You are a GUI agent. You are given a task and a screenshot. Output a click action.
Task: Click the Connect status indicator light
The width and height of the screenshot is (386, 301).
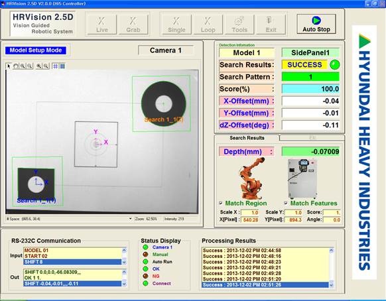tap(145, 283)
